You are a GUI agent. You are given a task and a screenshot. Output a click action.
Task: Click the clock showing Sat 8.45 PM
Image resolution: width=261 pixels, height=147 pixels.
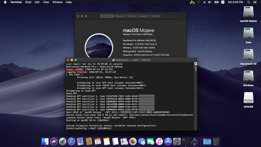(235, 2)
